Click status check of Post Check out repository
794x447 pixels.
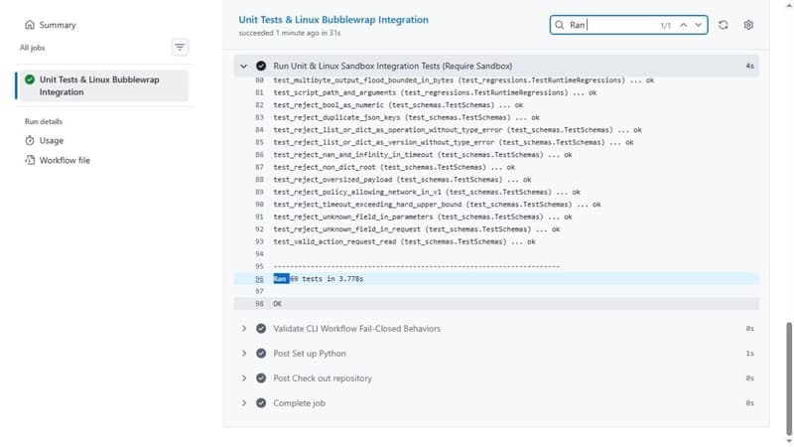click(x=261, y=378)
